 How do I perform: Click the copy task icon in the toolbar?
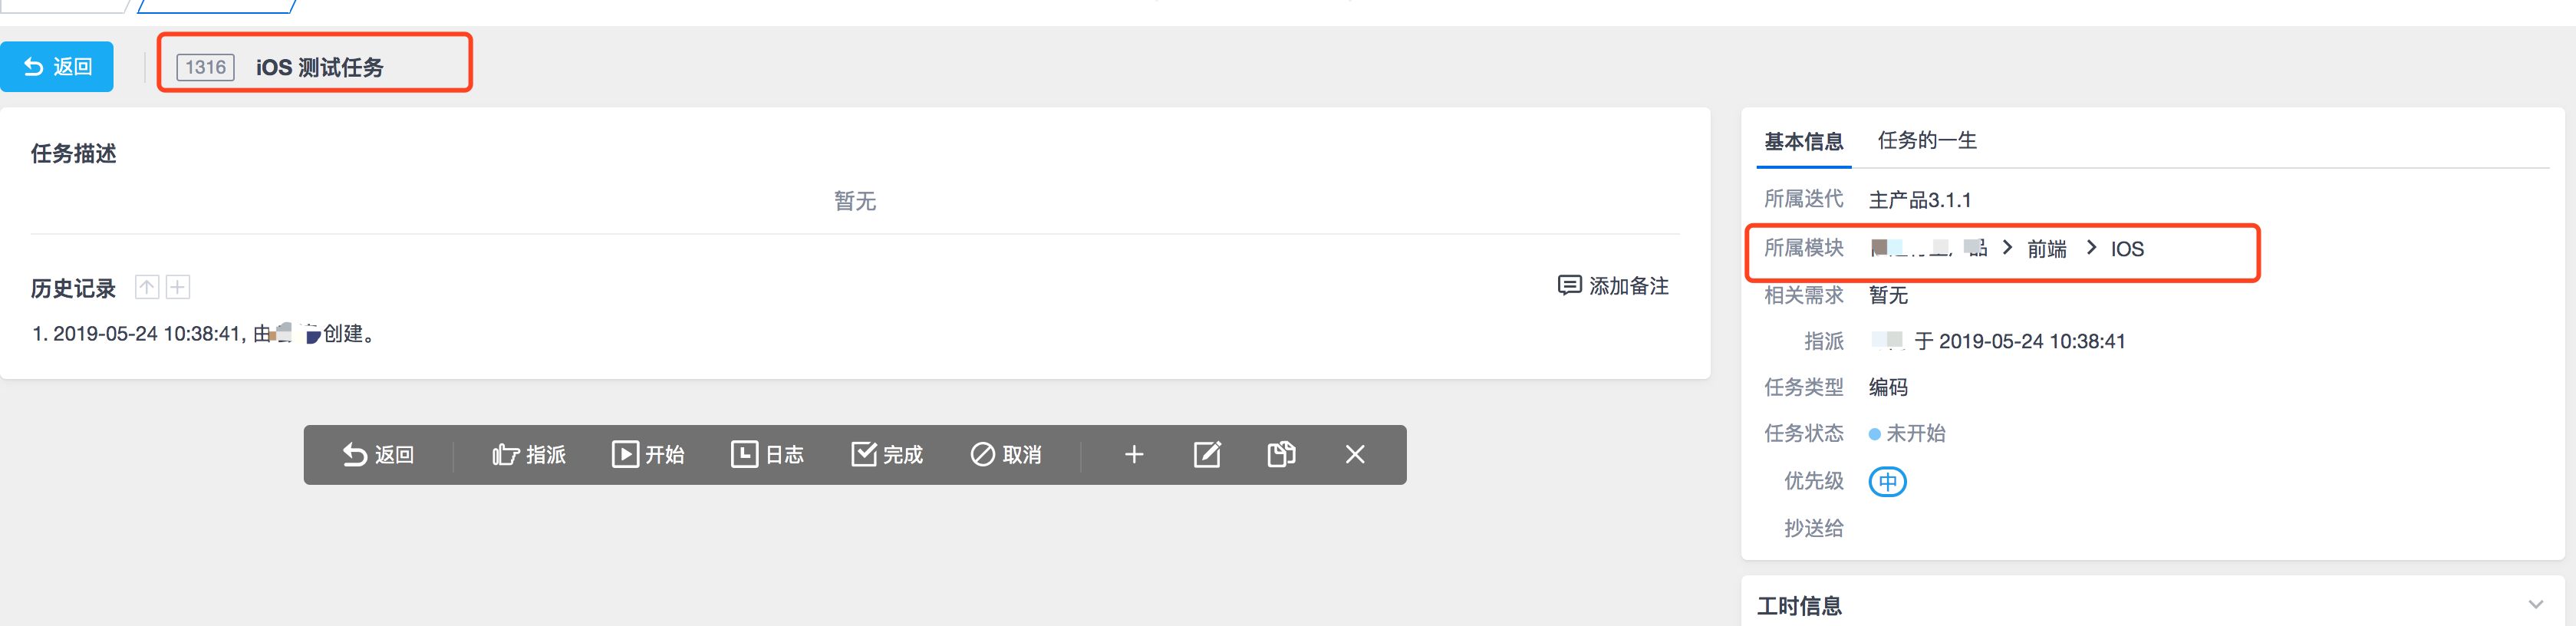click(x=1281, y=455)
